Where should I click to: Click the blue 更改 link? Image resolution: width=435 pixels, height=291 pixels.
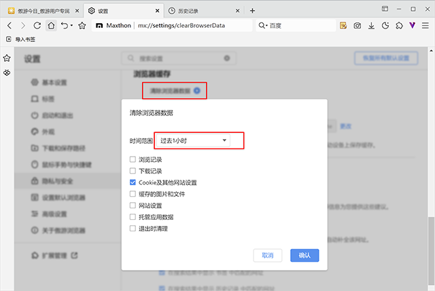(x=346, y=126)
